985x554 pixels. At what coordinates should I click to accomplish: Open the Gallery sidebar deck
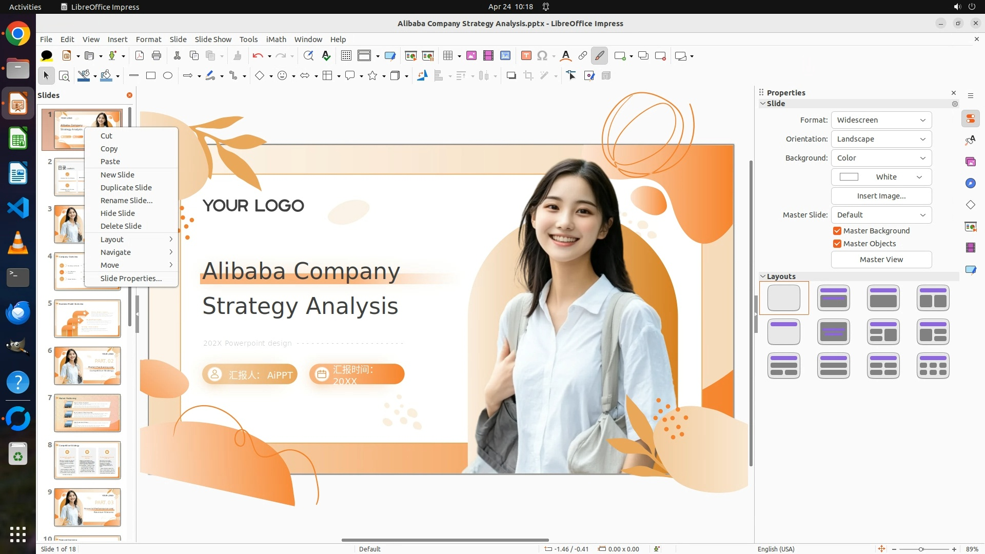click(970, 162)
